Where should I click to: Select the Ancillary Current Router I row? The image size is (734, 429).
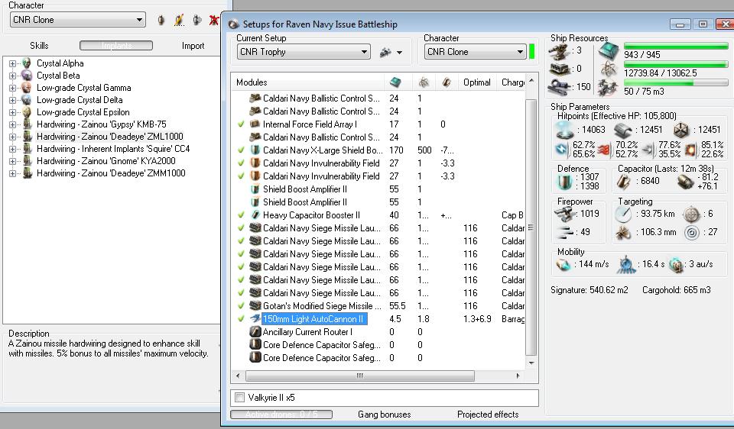point(378,332)
